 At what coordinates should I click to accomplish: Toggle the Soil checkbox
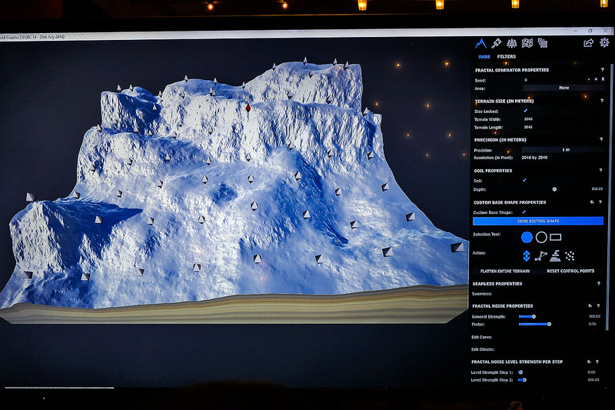pos(524,180)
